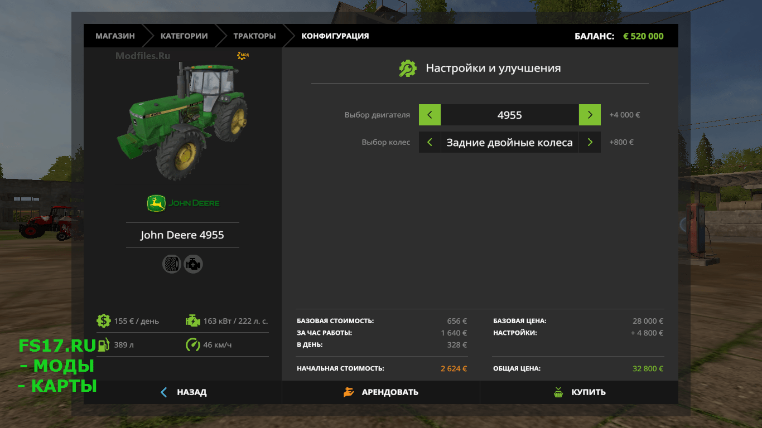Click the per-day cost value 328 €

pos(457,345)
